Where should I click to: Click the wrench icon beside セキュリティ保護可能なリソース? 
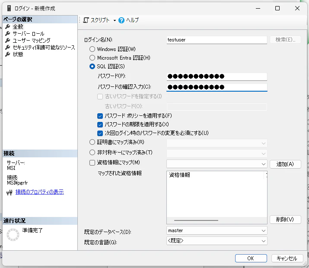7,47
